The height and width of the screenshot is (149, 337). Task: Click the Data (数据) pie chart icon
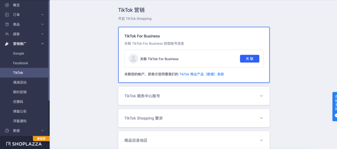(7, 131)
